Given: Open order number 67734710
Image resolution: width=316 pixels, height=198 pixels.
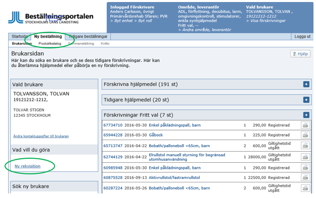Looking at the screenshot, I should pyautogui.click(x=113, y=125).
